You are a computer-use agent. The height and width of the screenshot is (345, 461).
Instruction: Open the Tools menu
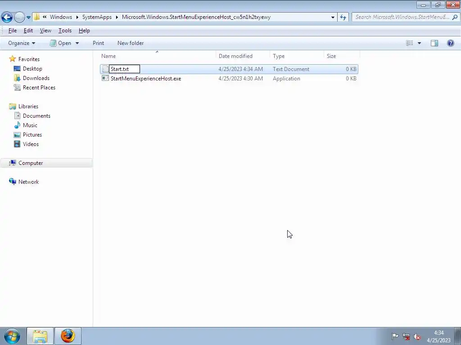65,31
